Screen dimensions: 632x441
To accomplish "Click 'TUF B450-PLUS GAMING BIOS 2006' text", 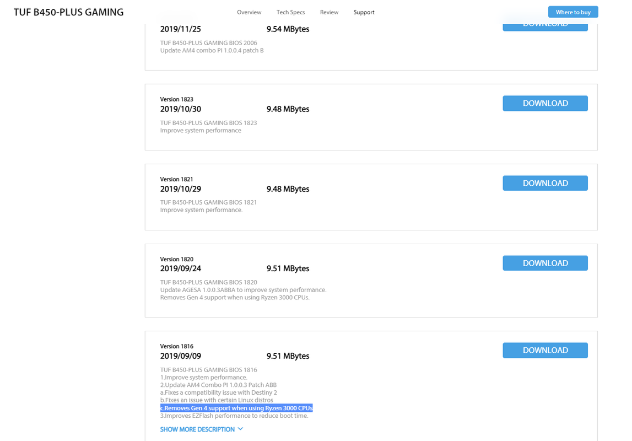I will pos(208,43).
